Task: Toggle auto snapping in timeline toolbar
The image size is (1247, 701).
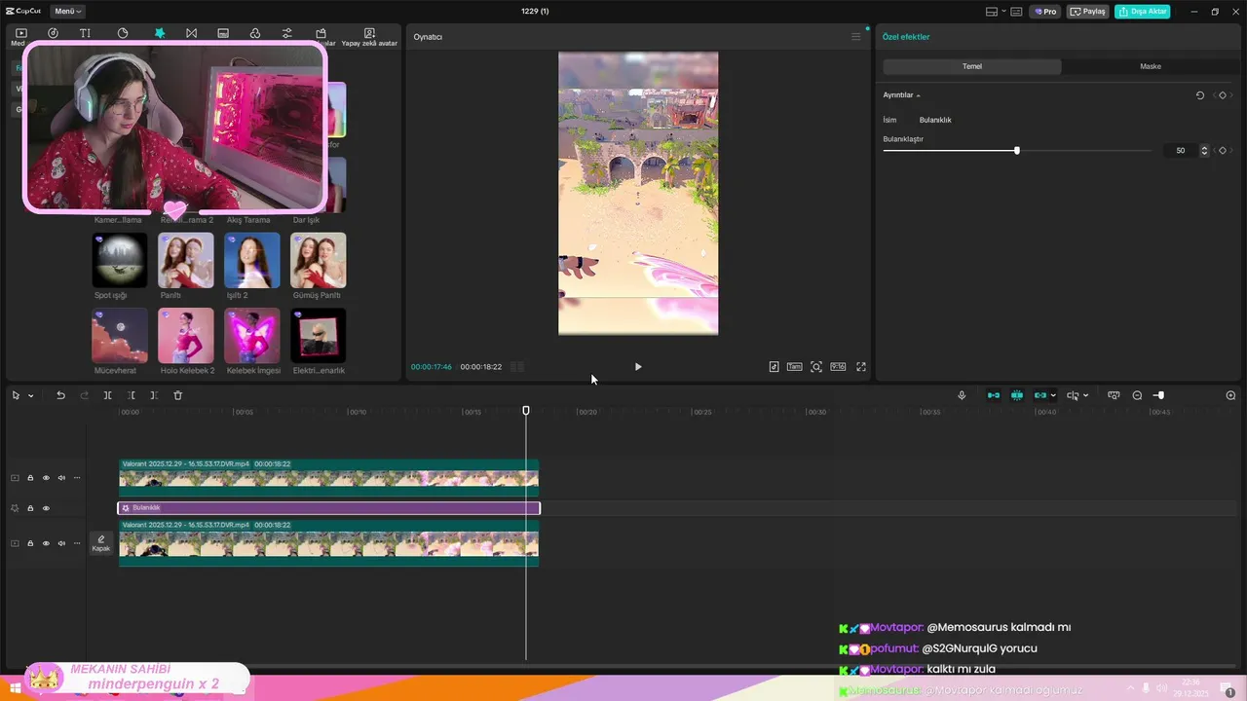Action: [x=1017, y=395]
